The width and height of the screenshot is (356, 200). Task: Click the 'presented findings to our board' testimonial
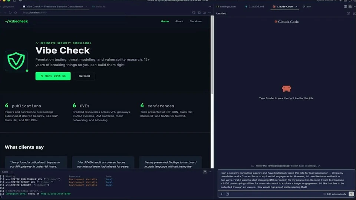[x=170, y=162]
